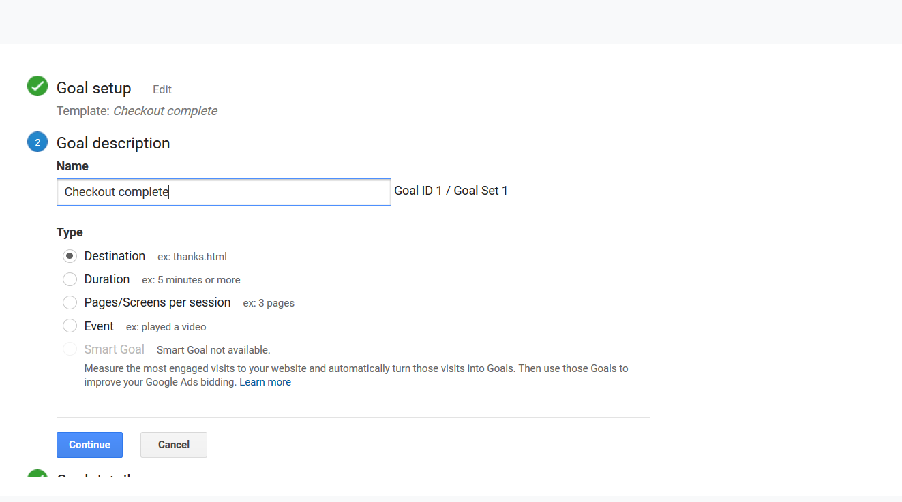Click the "Name" field label

[72, 166]
